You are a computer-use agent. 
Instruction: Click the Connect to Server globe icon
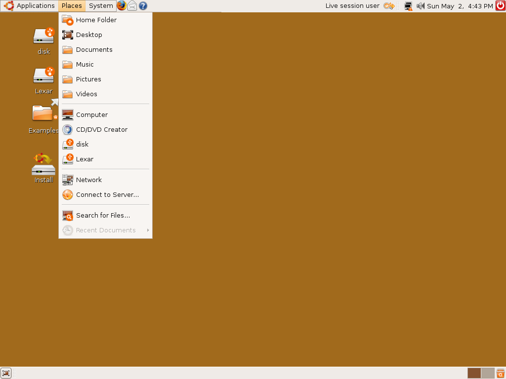click(68, 194)
